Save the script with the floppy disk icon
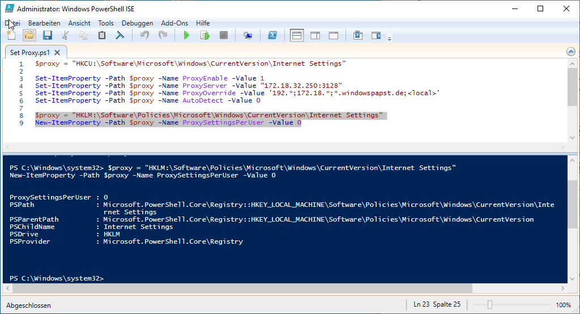This screenshot has height=314, width=580. [48, 35]
